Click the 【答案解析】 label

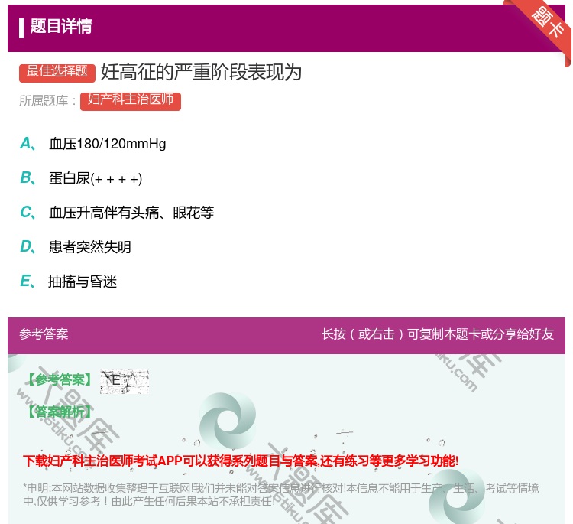[60, 412]
